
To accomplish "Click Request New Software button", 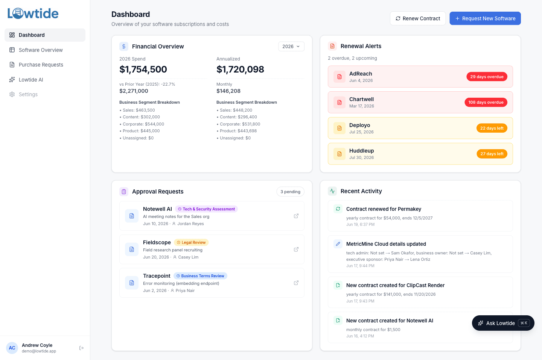I will coord(485,18).
